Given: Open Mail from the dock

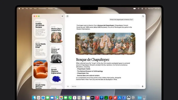Looking at the screenshot, I should tap(52, 98).
